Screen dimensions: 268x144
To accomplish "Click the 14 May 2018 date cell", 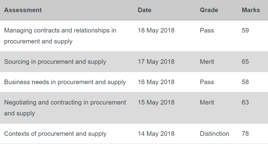I will pos(156,134).
